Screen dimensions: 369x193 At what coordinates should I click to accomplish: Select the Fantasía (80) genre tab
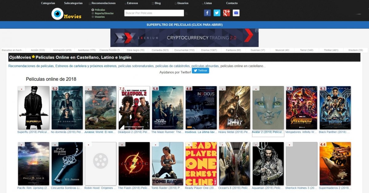point(233,50)
